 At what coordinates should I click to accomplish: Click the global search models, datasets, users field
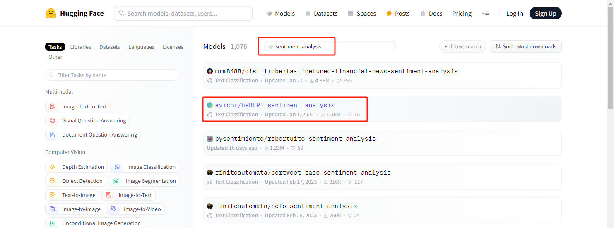(183, 13)
